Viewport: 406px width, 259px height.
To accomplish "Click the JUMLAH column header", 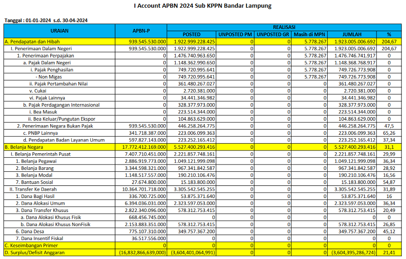I will pos(352,34).
